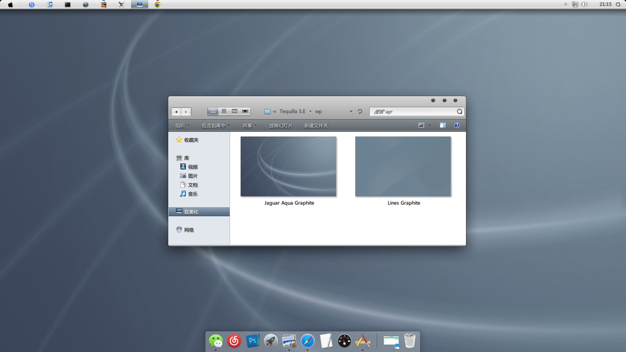626x352 pixels.
Task: Click the plus tray icon near the clock
Action: tap(565, 4)
